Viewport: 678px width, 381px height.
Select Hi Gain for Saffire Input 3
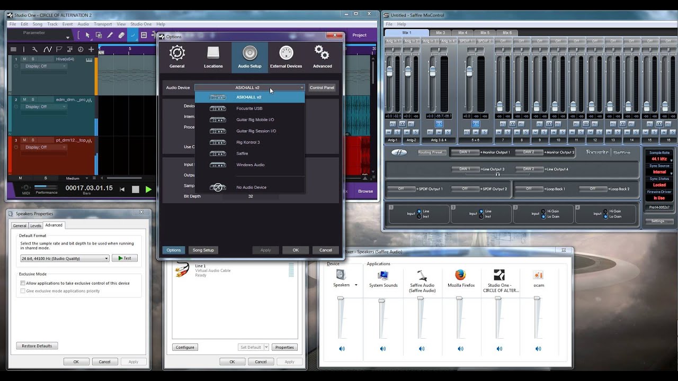click(x=544, y=211)
